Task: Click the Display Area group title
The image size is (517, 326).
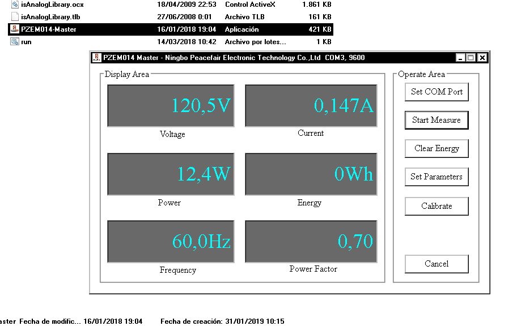Action: [x=126, y=74]
